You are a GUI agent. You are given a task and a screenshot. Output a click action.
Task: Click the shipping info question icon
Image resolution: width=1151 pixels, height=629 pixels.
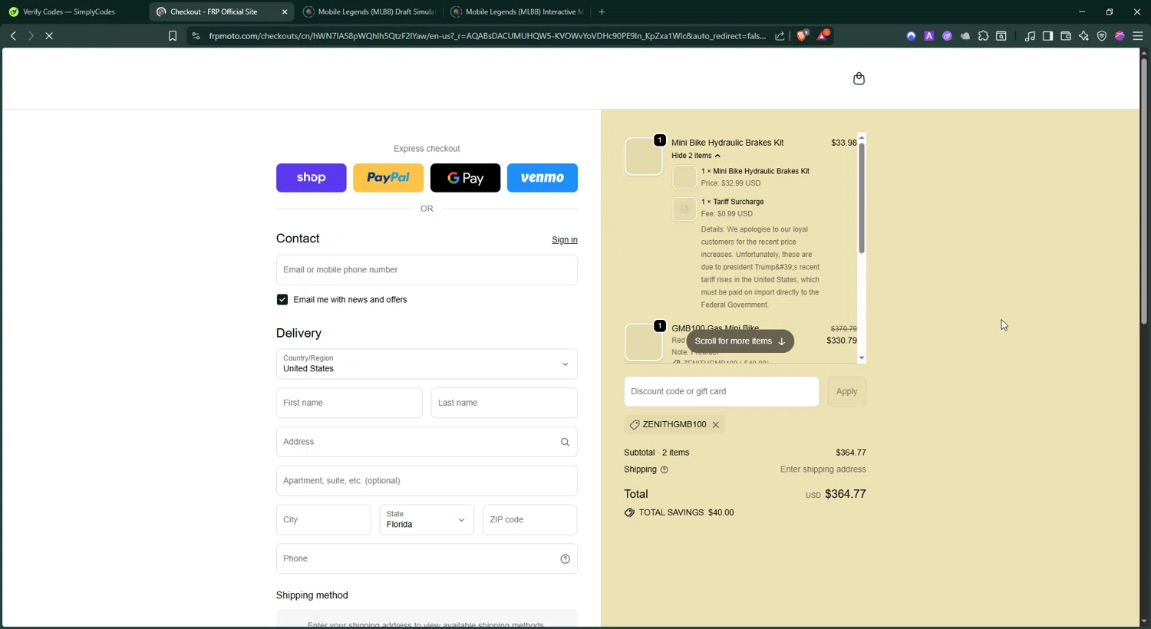pos(665,469)
